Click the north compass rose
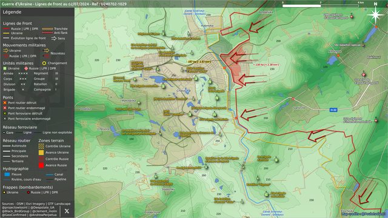 pos(375,15)
